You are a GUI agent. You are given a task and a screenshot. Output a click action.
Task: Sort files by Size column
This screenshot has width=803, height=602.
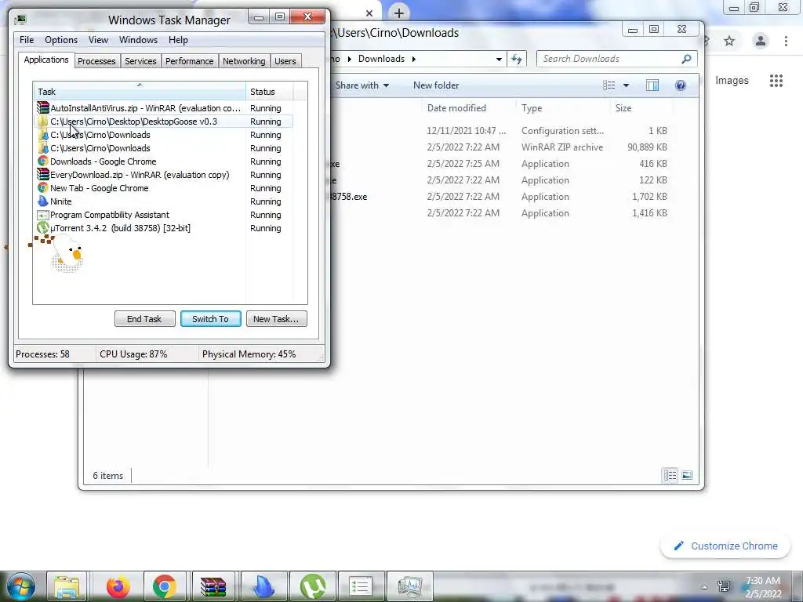click(641, 108)
